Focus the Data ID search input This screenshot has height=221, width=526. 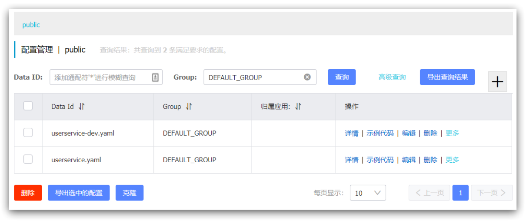point(100,77)
